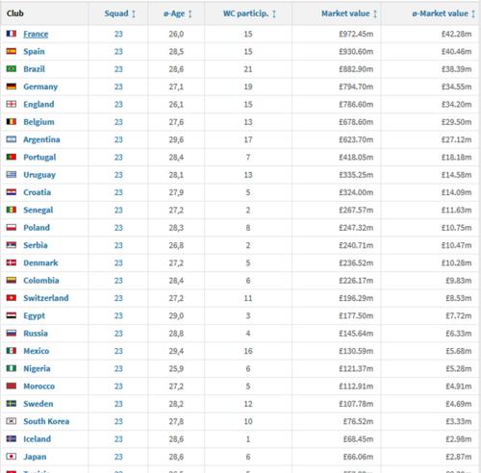Sort by WC particip. column arrow

tap(274, 13)
